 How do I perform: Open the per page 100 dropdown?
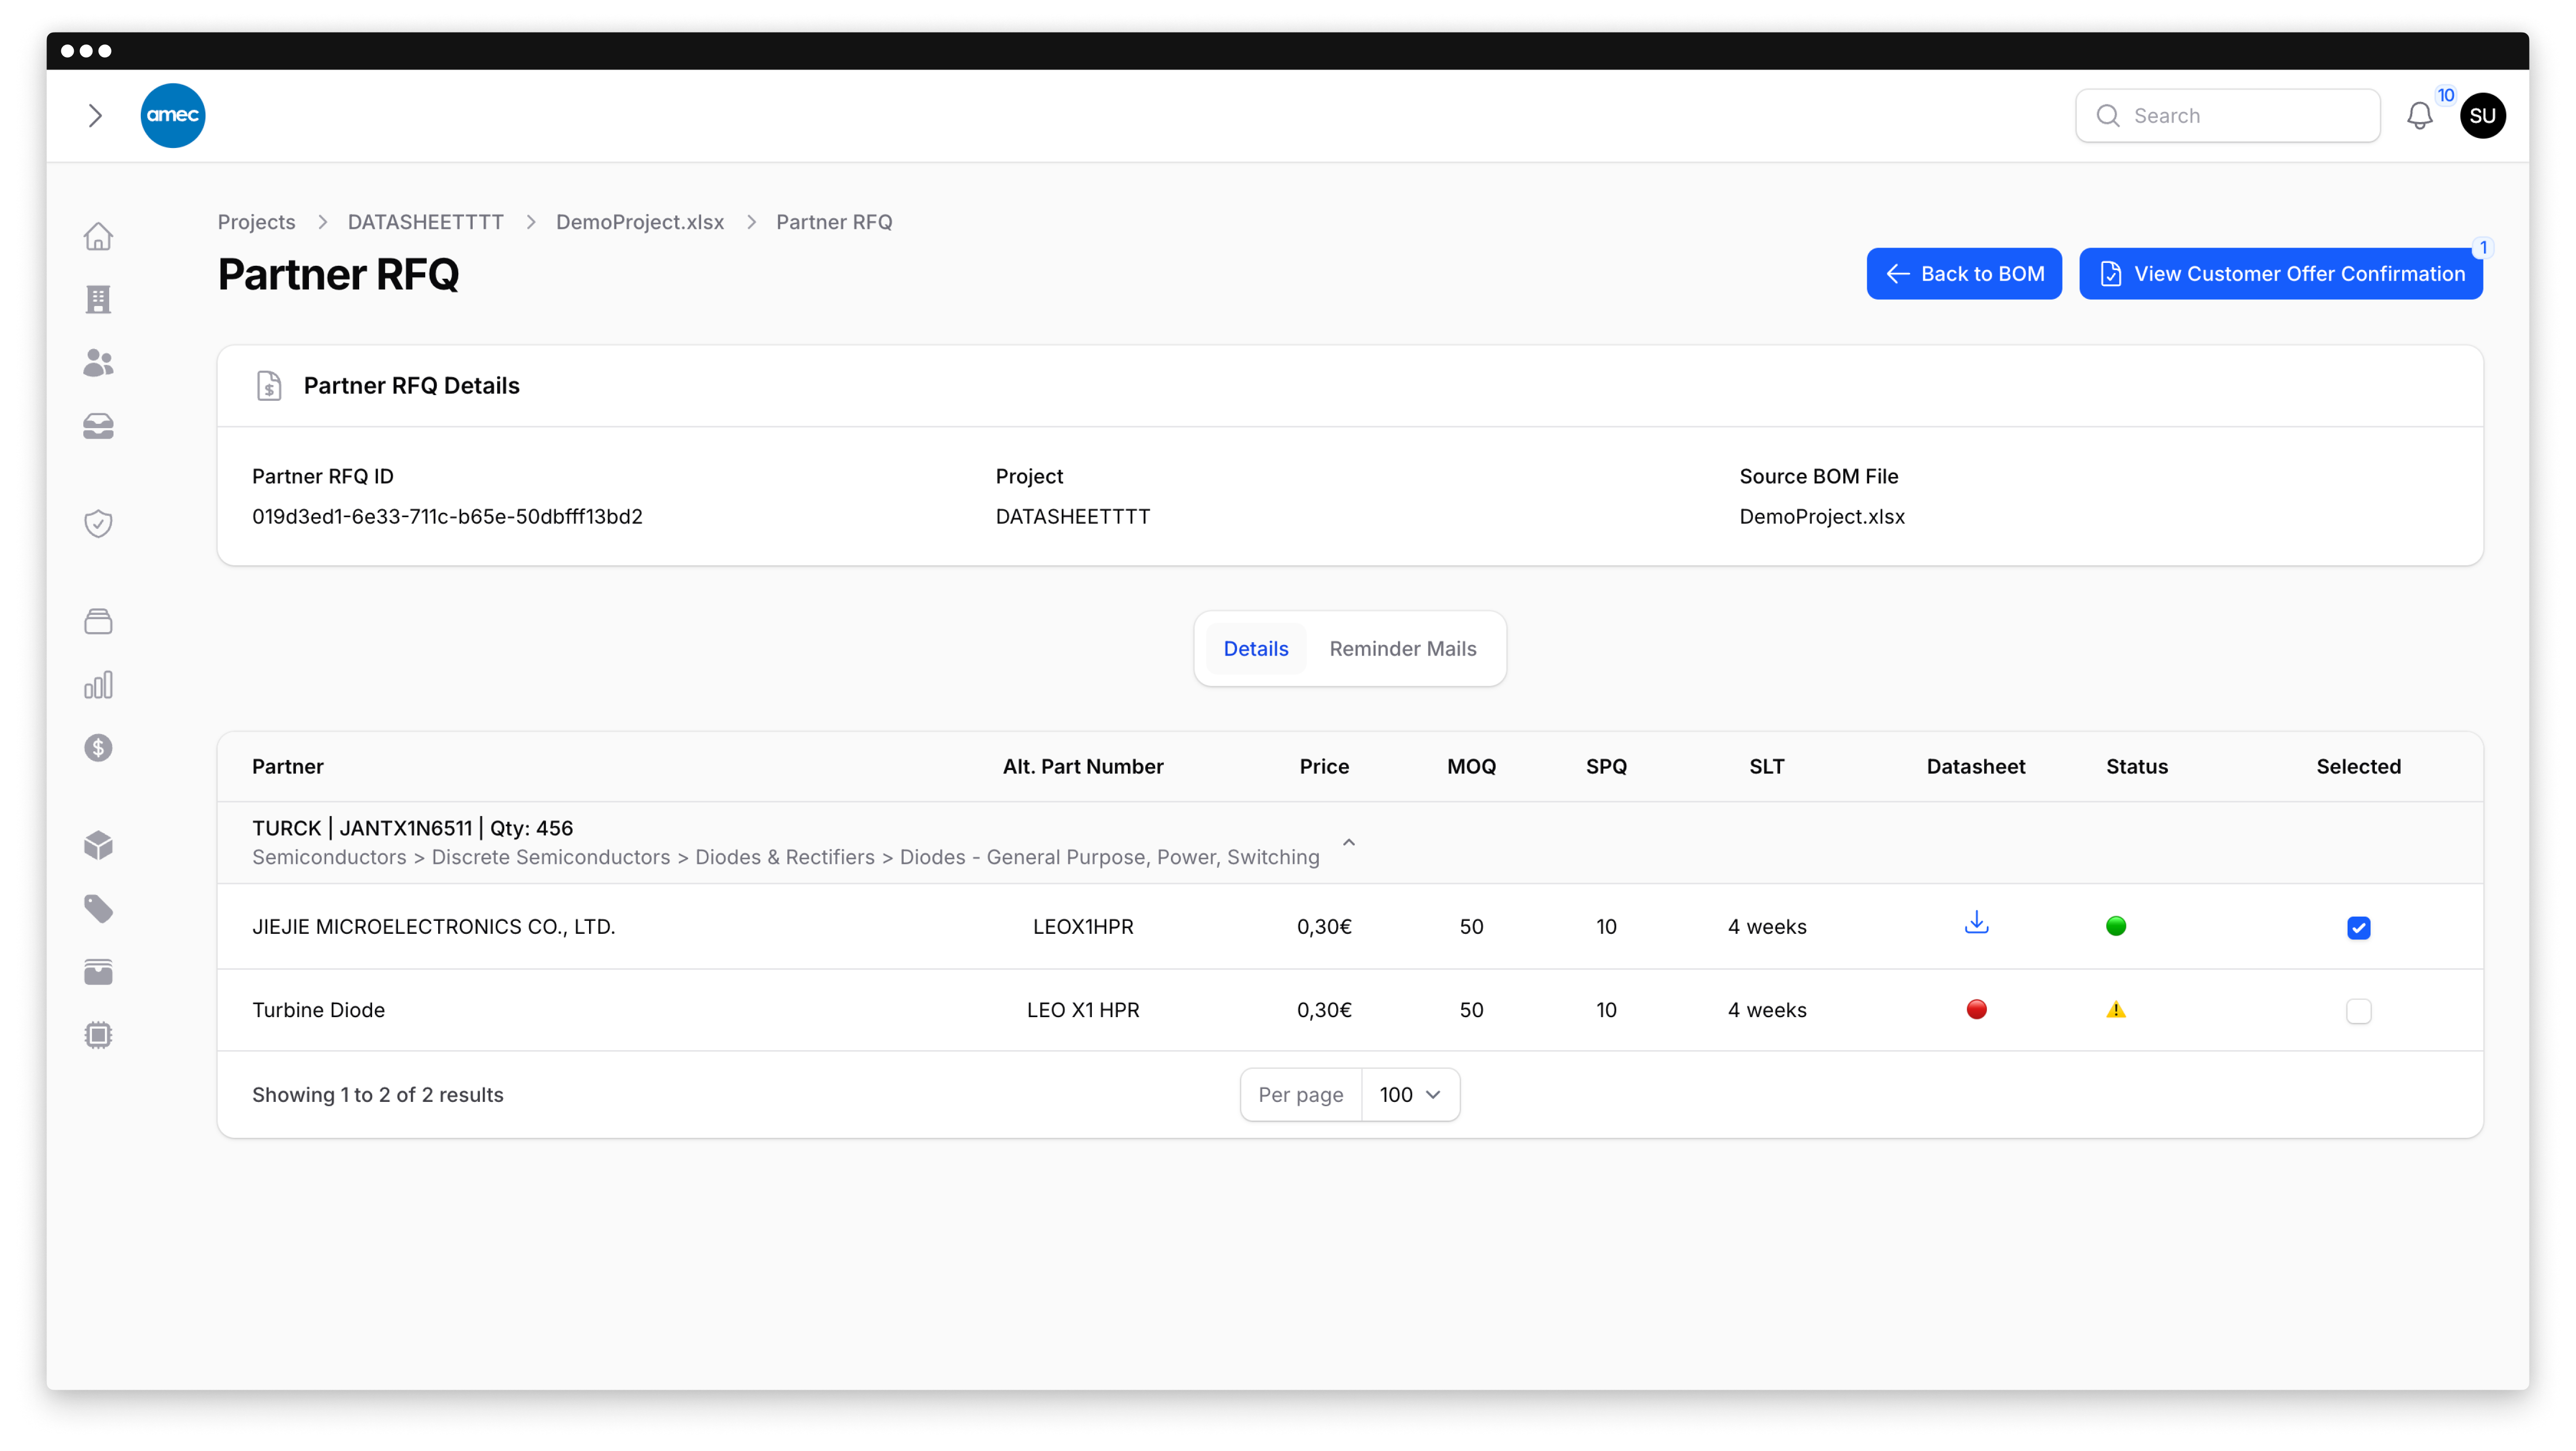point(1409,1095)
